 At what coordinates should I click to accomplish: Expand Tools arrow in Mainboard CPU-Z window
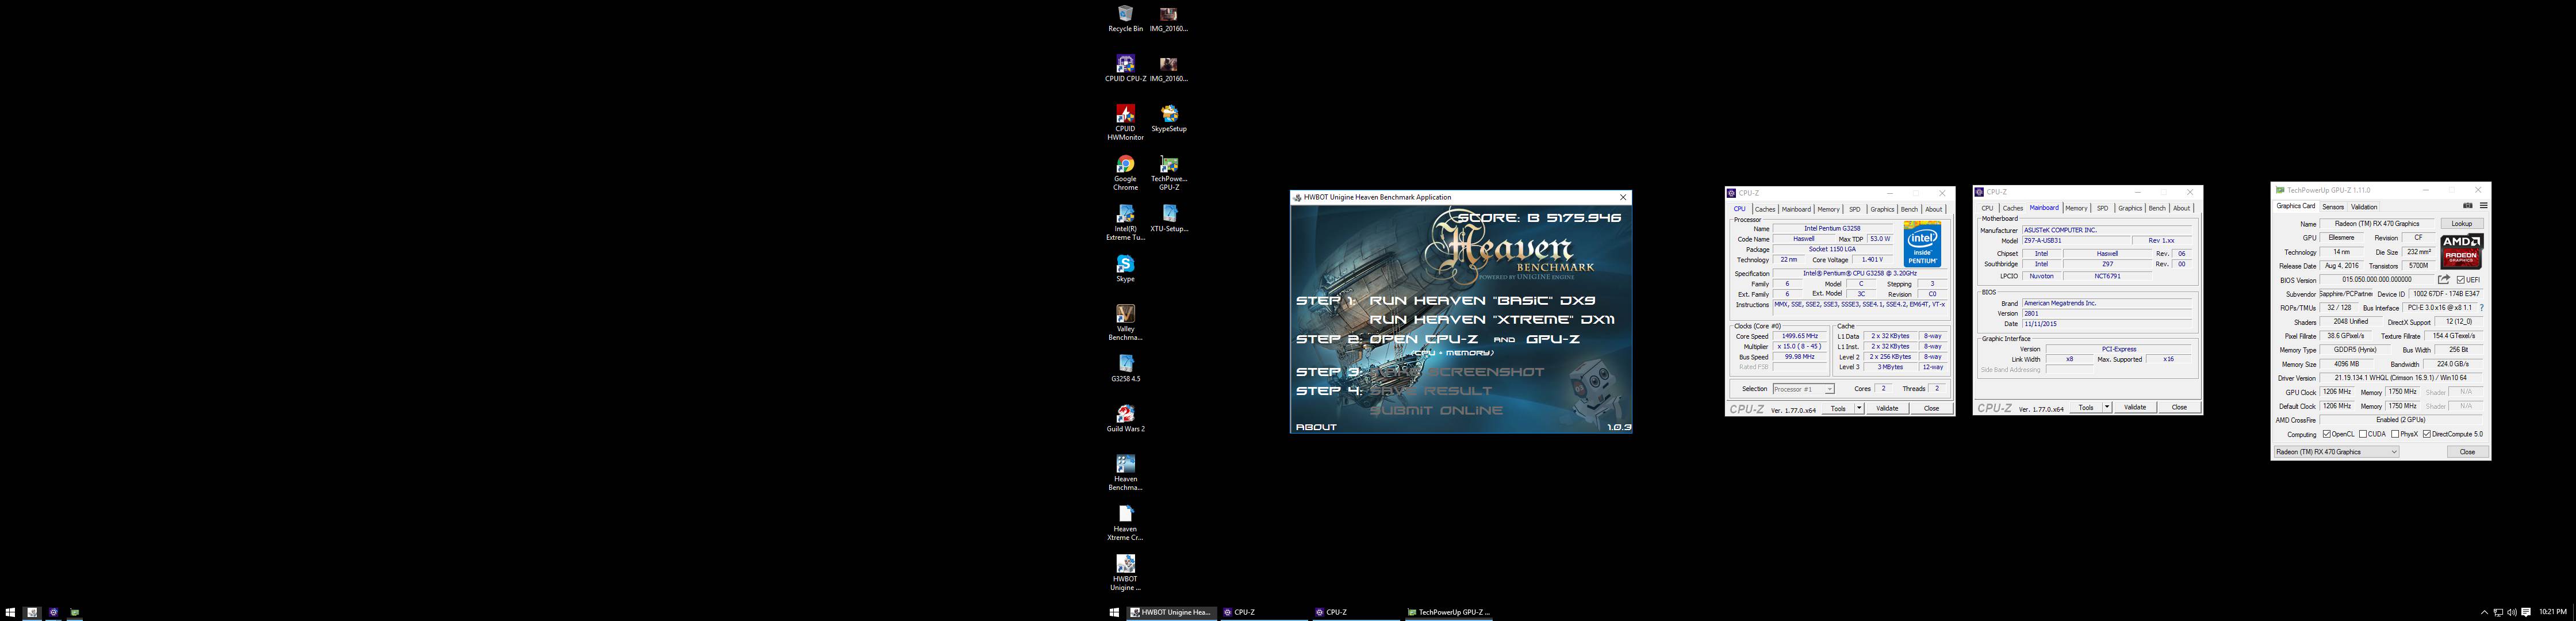[x=2107, y=407]
